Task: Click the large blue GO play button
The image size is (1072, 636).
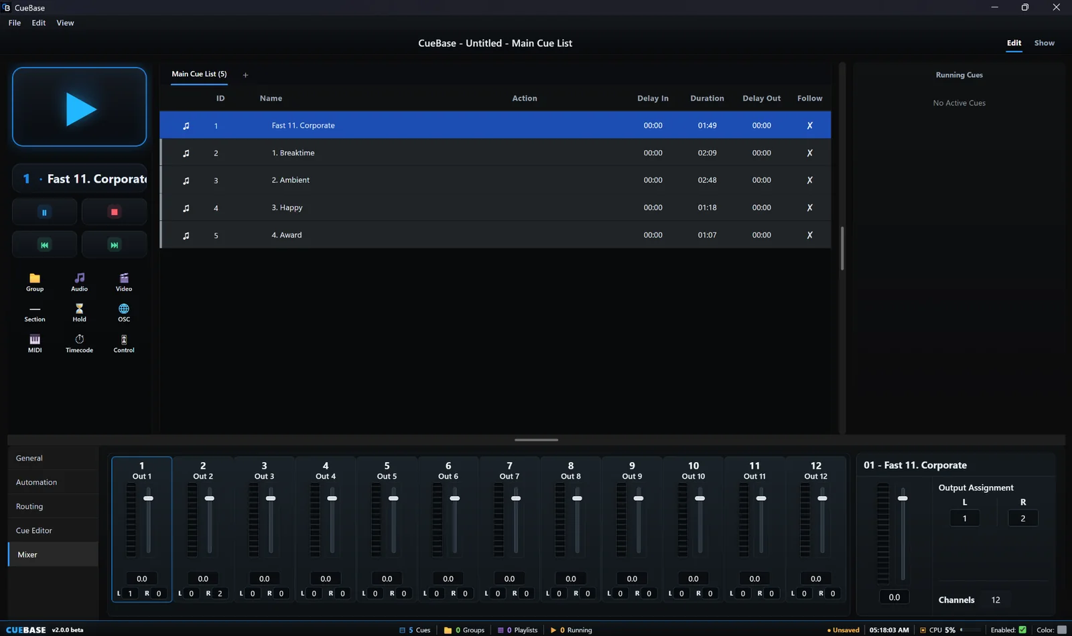Action: click(79, 107)
